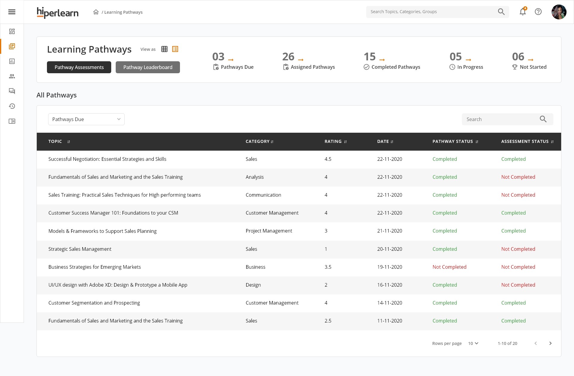Open the 26 Assigned Pathways stat
The height and width of the screenshot is (376, 574).
(x=308, y=61)
